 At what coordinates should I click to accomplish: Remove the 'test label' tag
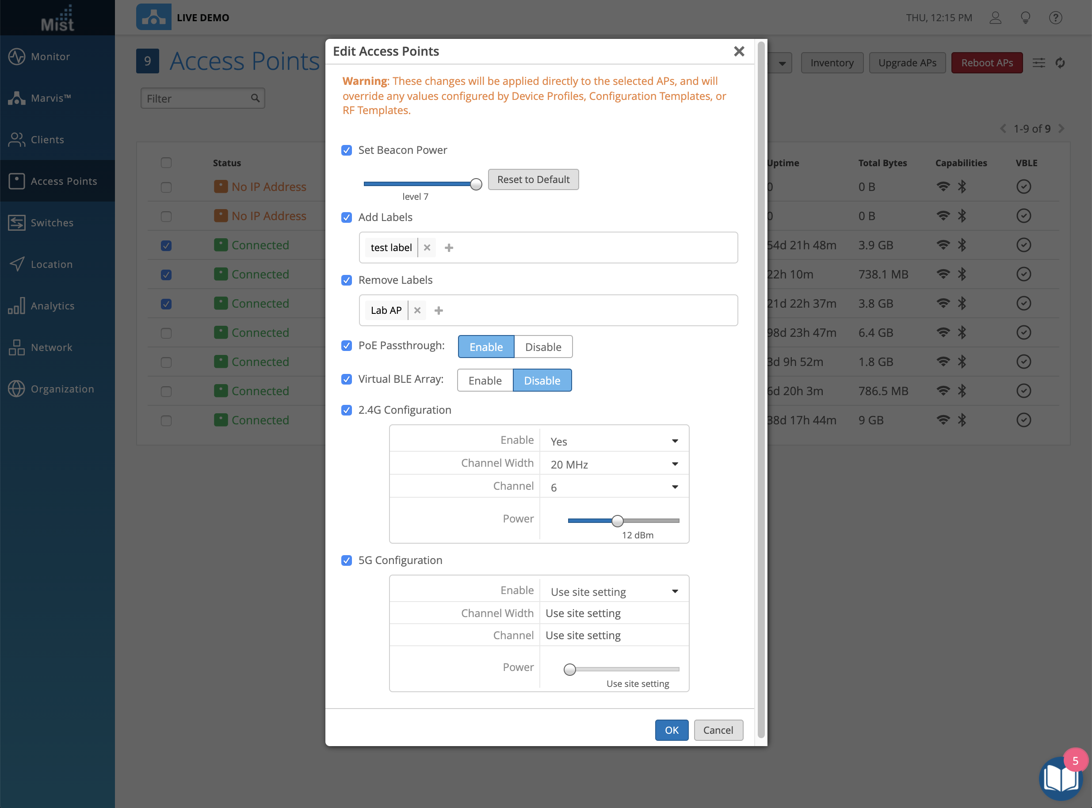coord(427,248)
